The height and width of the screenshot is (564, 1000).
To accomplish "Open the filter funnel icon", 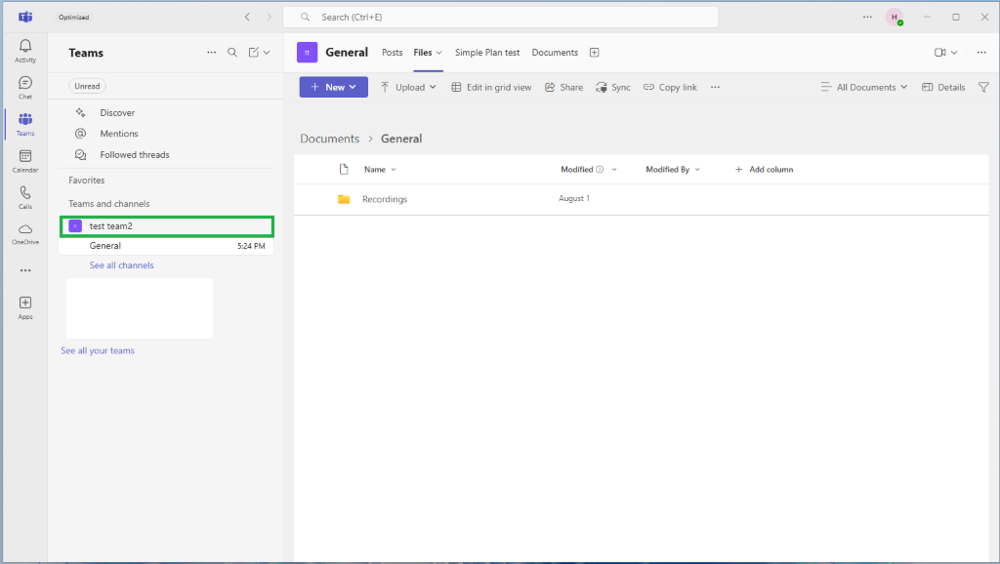I will click(x=983, y=87).
